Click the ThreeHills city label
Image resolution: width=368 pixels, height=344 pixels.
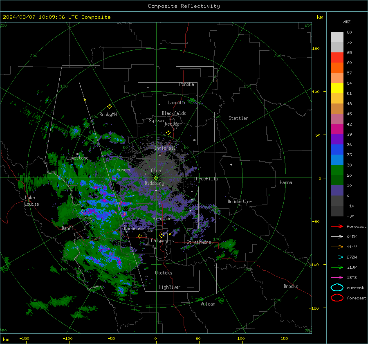point(206,179)
